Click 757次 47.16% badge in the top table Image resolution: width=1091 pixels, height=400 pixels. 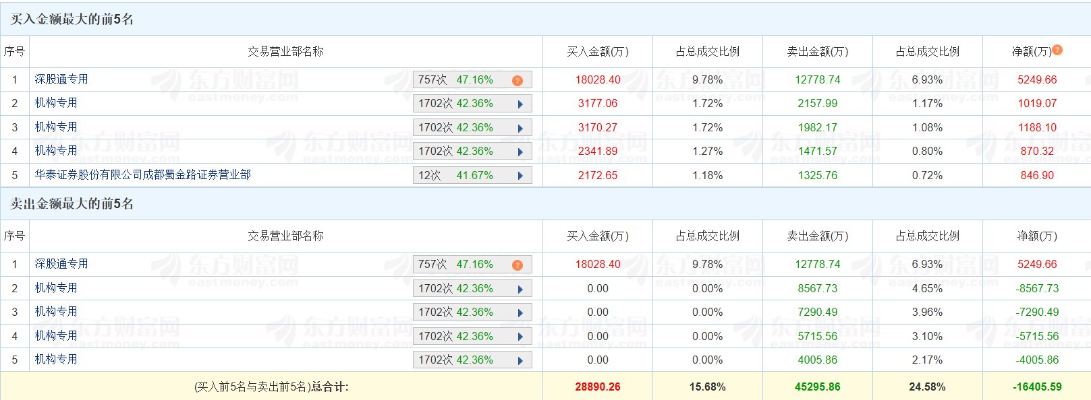455,80
